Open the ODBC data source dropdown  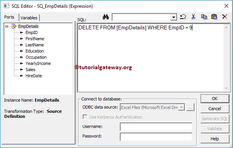pos(182,107)
